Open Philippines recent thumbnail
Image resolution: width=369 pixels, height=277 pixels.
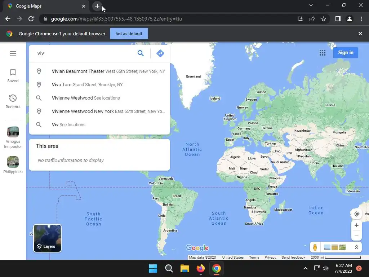click(13, 165)
